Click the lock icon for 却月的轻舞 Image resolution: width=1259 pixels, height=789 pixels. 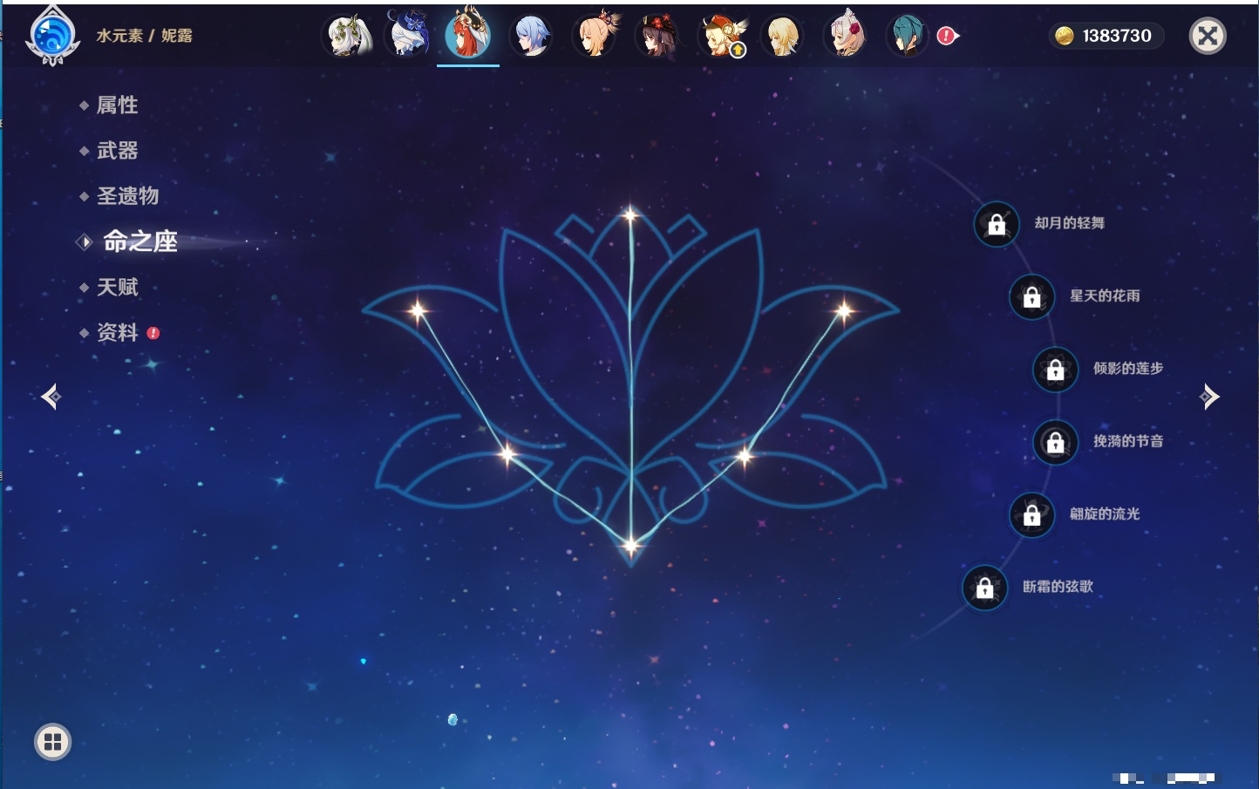[x=997, y=224]
